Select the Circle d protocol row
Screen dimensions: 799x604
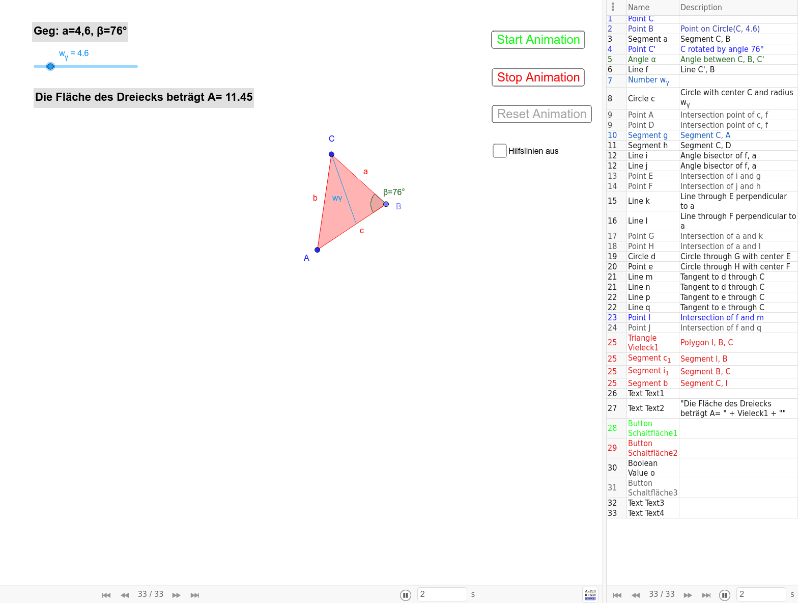coord(702,257)
